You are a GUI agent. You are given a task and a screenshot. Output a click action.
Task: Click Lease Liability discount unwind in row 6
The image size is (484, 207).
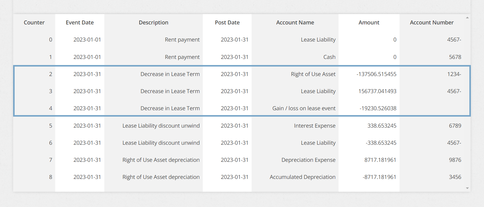(x=161, y=143)
